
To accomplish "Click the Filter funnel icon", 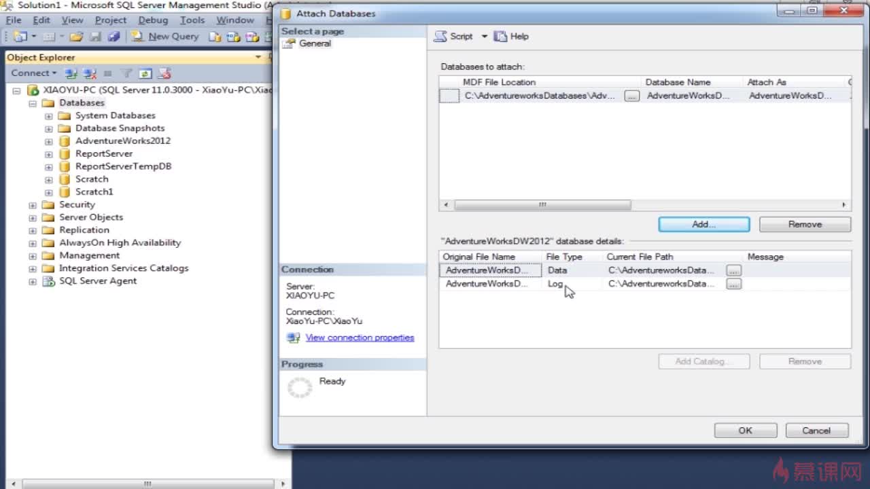I will point(126,73).
